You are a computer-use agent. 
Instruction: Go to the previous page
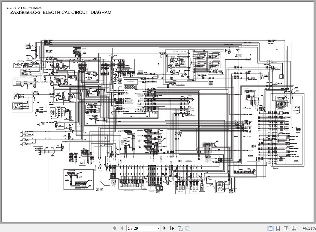click(122, 228)
